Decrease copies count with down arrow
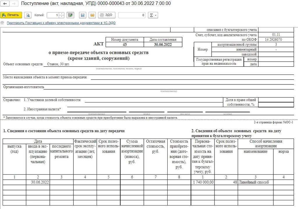 click(62, 17)
